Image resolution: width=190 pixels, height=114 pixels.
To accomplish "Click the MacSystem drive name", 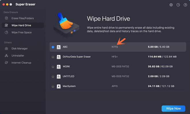I will (x=69, y=86).
